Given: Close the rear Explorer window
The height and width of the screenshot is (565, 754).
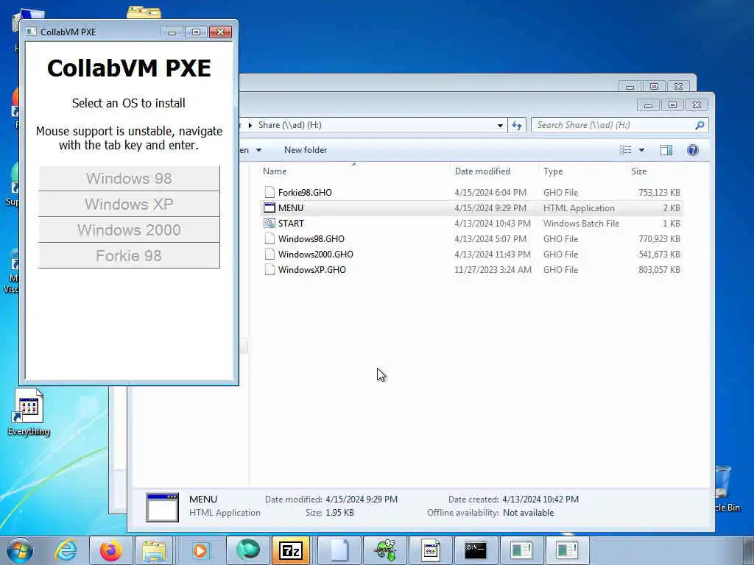Looking at the screenshot, I should [x=678, y=87].
